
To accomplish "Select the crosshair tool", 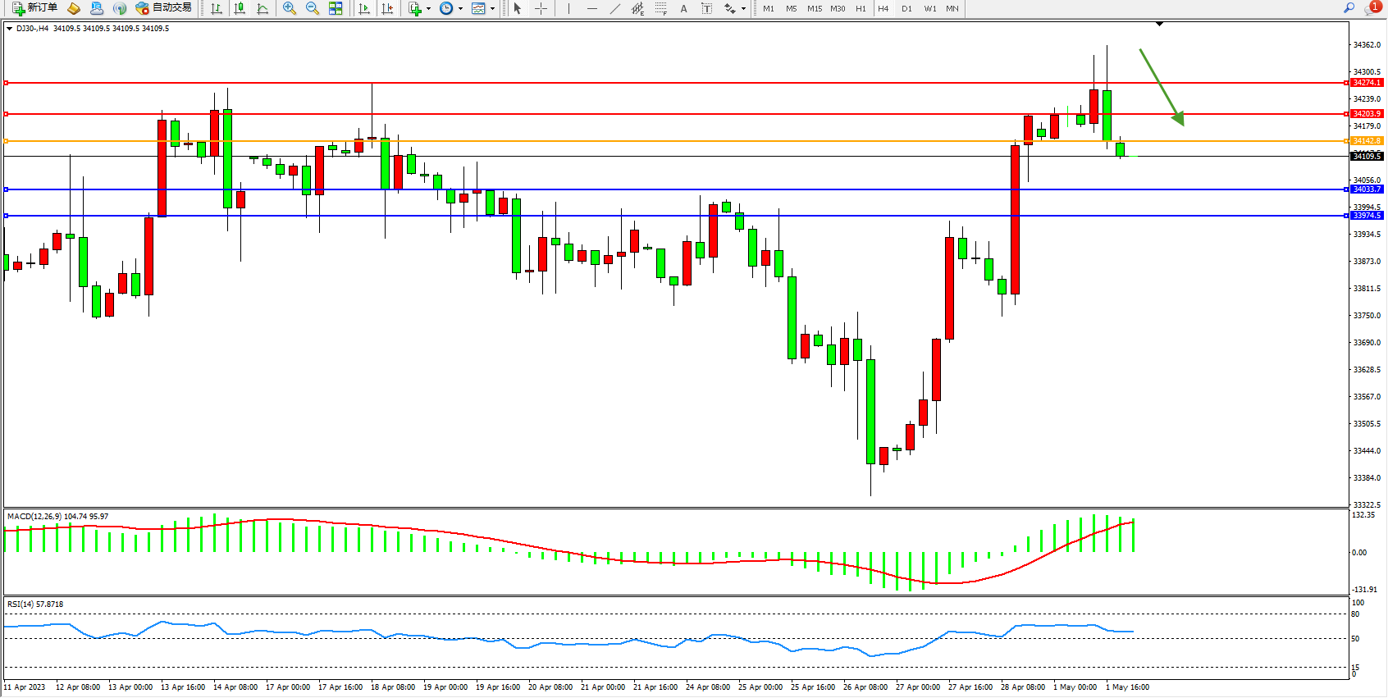I will [541, 8].
